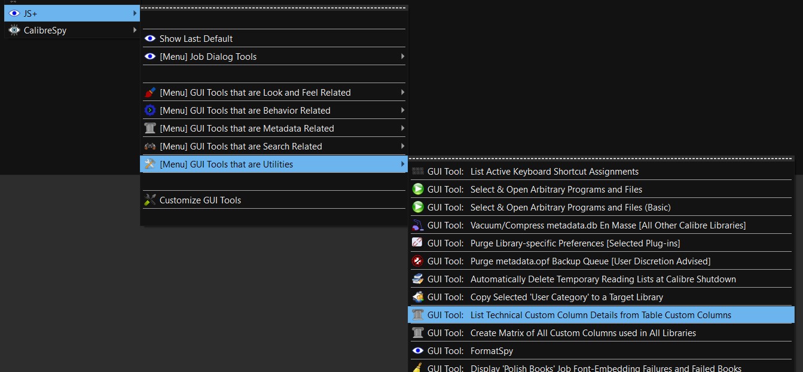Select Copy Selected 'User Category' to Target Library
The width and height of the screenshot is (803, 372).
[x=566, y=297]
